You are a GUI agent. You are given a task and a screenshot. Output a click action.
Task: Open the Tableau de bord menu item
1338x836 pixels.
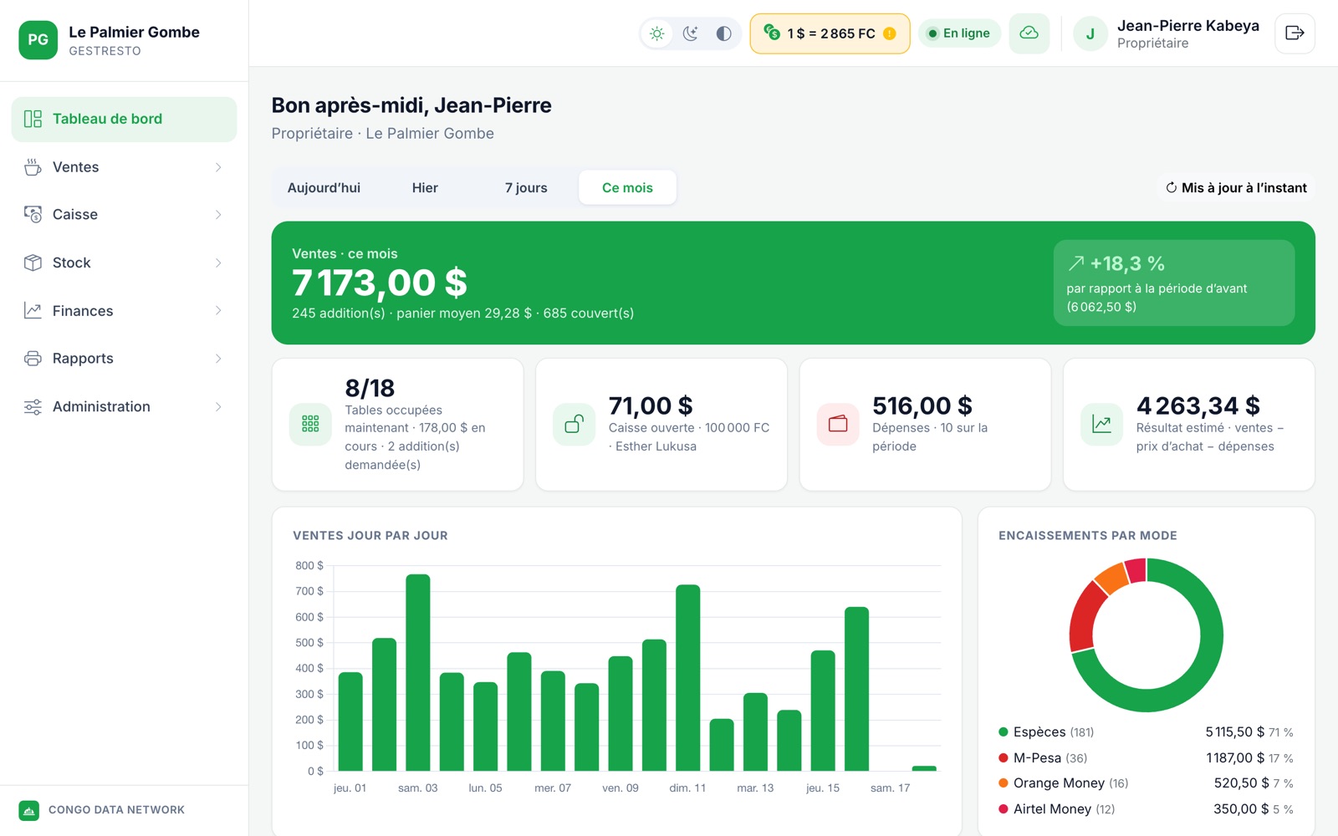[x=124, y=119]
